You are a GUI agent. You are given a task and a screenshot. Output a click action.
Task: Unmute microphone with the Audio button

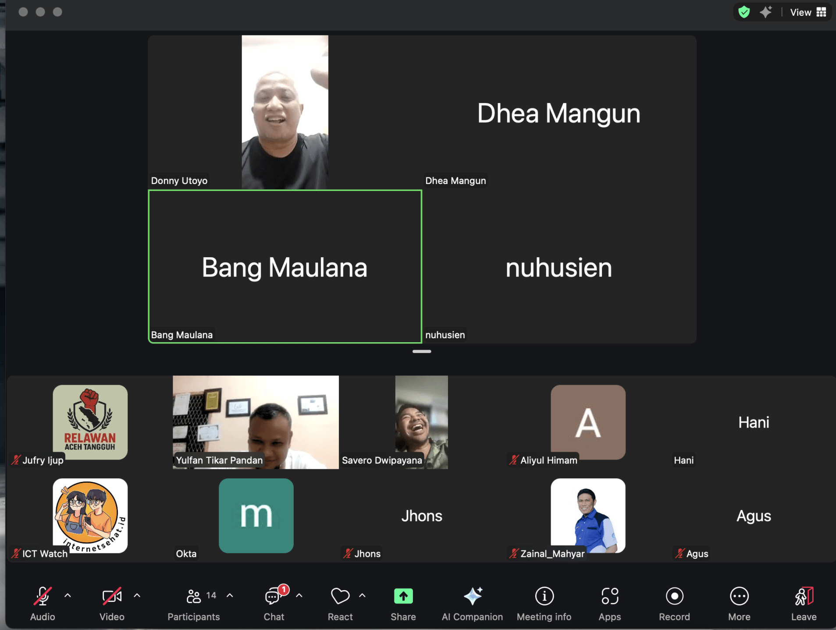tap(43, 604)
